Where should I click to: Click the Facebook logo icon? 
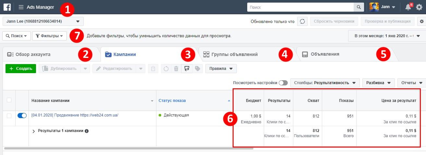point(7,7)
